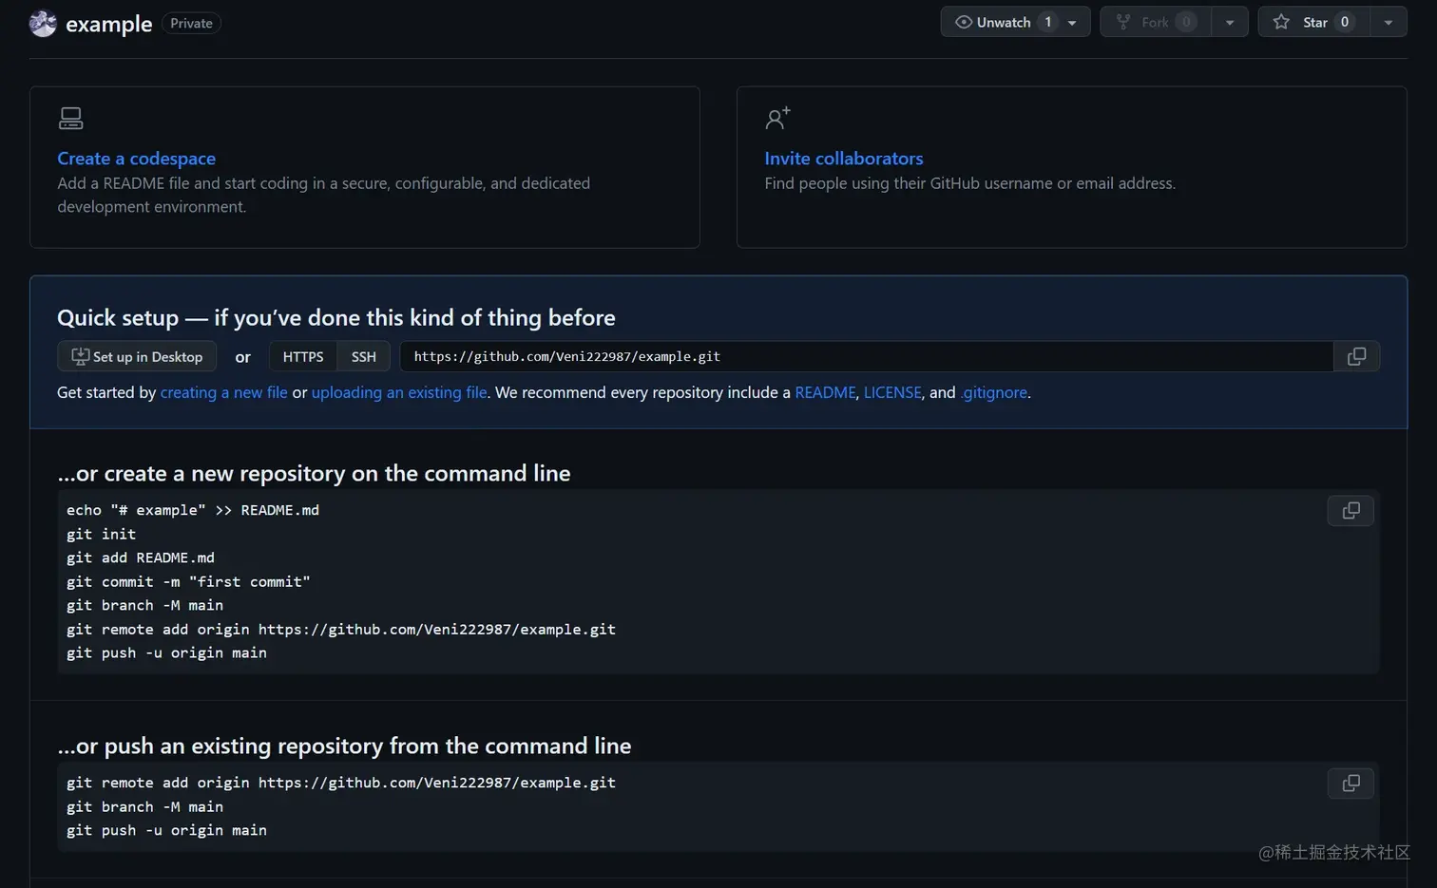Open the Invite collaborators link
The image size is (1437, 888).
point(844,159)
